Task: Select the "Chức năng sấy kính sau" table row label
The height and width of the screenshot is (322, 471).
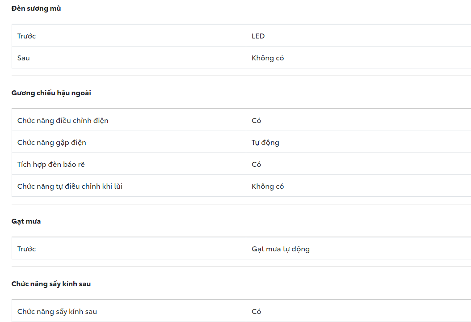Action: 57,311
